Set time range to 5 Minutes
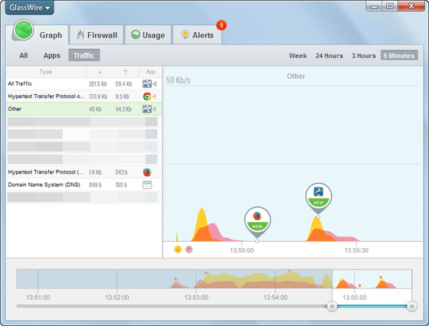Screen dimensions: 429x326 pos(399,55)
